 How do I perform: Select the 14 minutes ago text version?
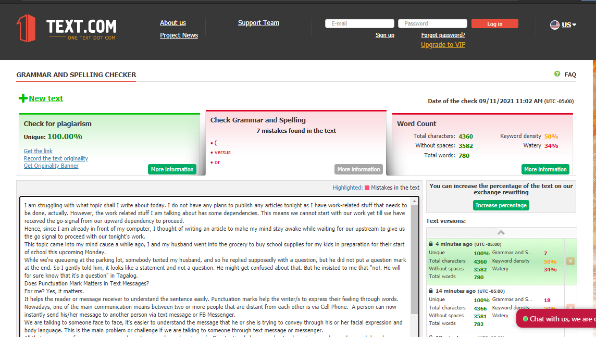tap(495, 308)
